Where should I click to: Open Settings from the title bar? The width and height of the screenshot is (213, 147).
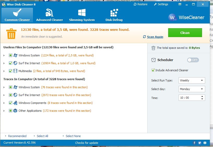tap(161, 4)
